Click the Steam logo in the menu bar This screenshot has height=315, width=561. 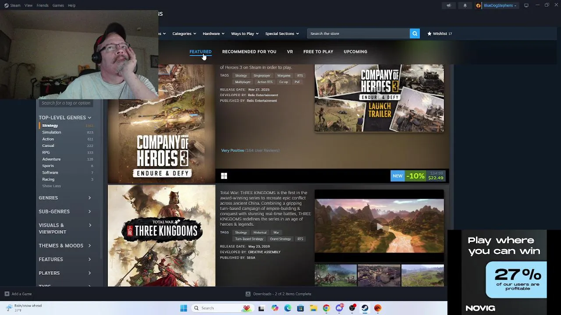coord(6,5)
